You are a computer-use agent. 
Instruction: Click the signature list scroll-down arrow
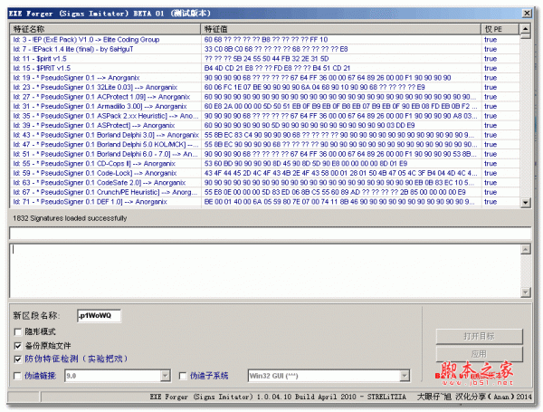coord(525,202)
